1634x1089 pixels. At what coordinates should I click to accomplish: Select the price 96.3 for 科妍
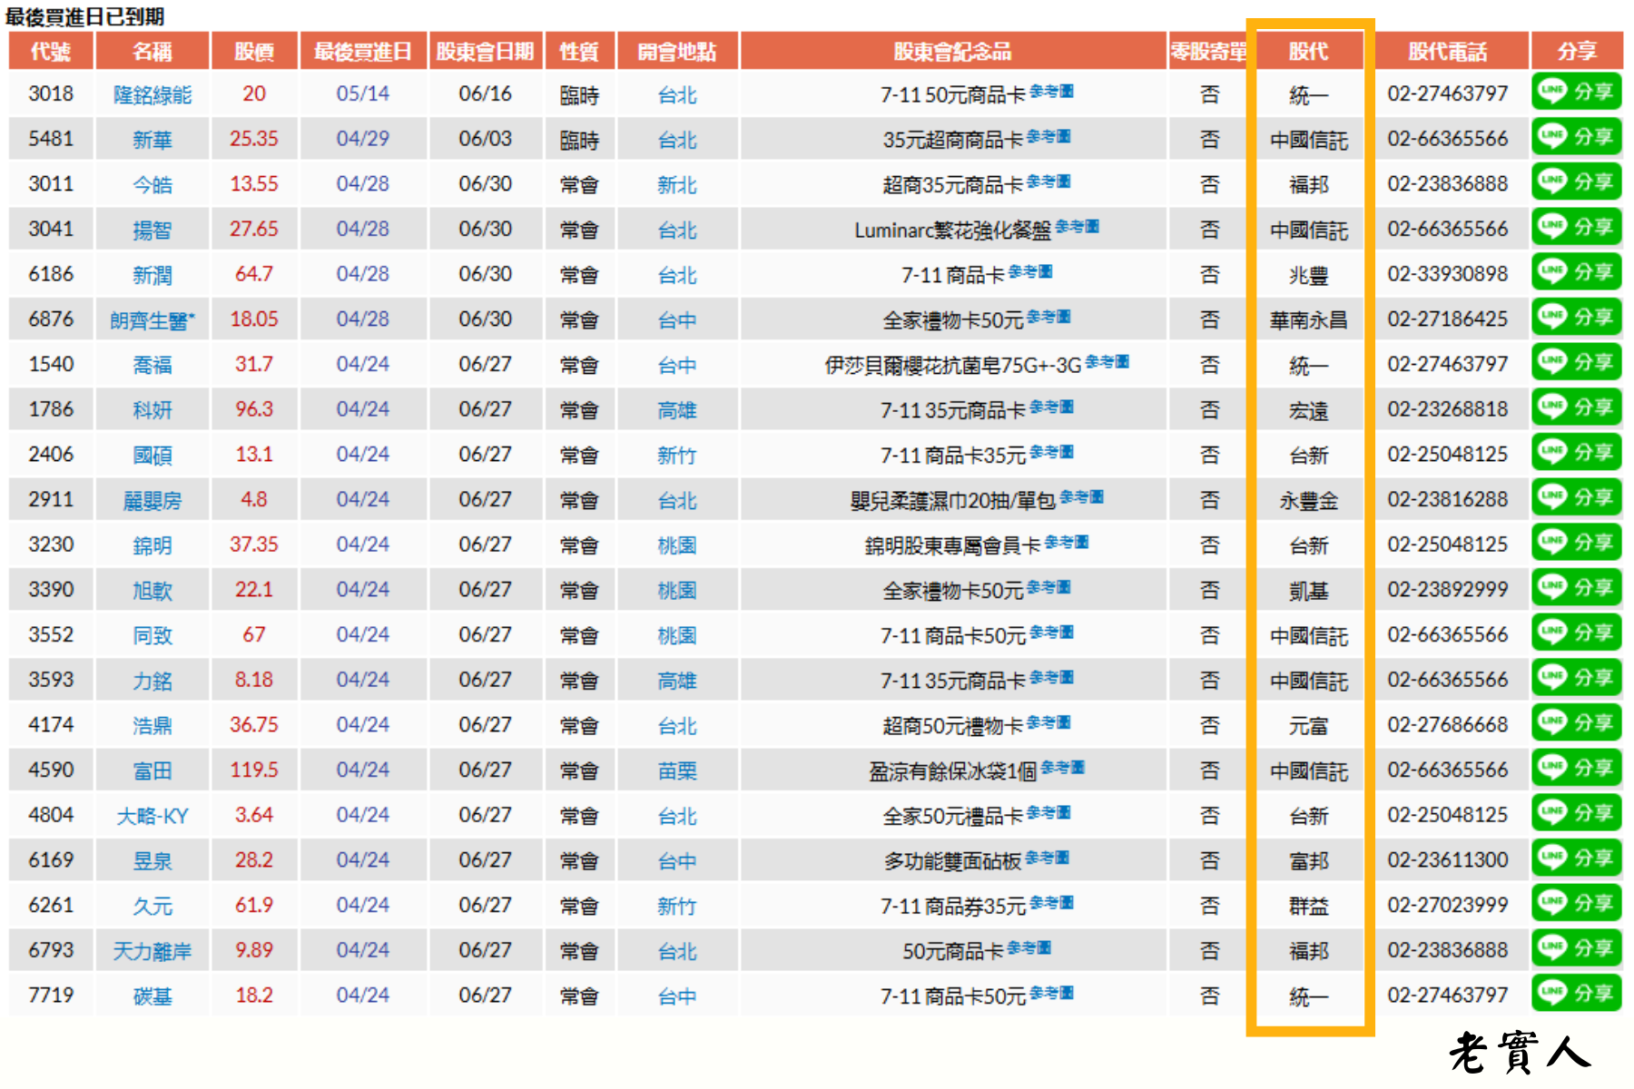pos(254,409)
